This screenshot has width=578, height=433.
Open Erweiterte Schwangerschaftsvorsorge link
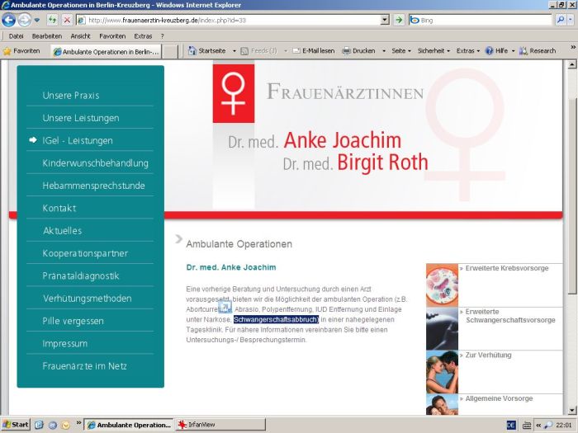pos(510,316)
